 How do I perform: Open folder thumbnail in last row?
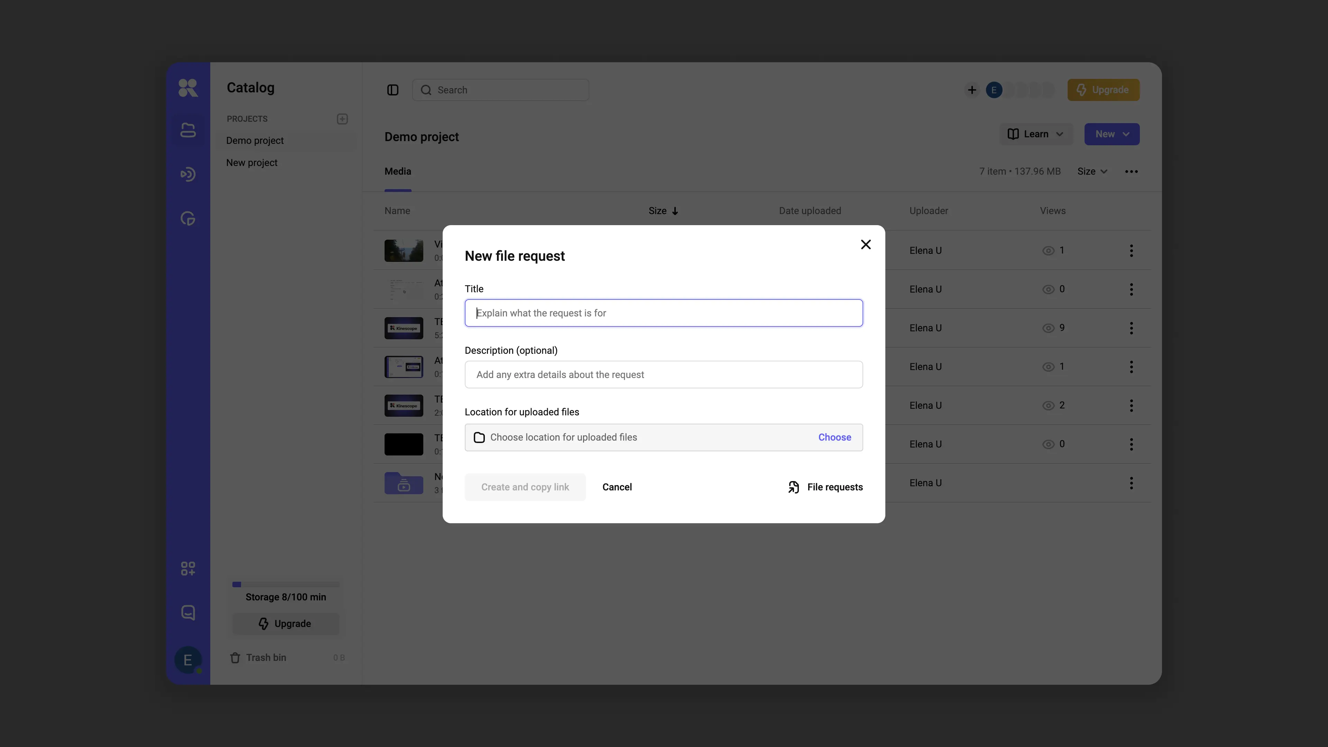[x=404, y=483]
